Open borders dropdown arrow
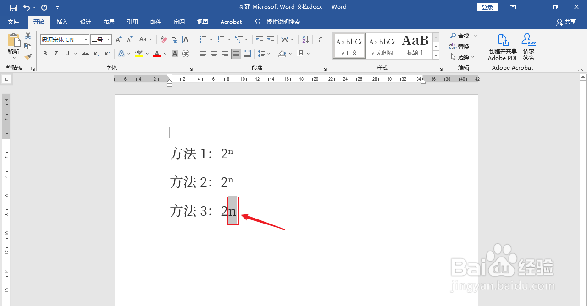The image size is (587, 306). (308, 54)
